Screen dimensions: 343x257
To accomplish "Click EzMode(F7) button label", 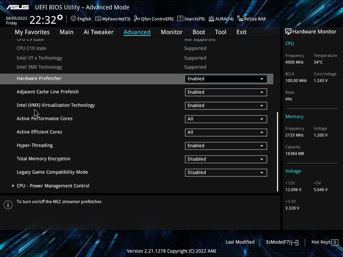I will (278, 242).
